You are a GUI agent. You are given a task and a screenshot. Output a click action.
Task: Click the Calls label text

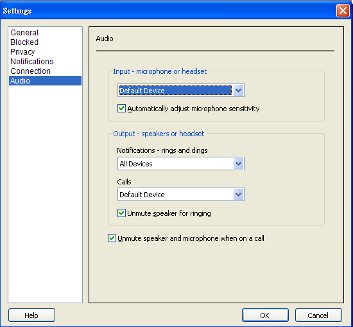coord(124,182)
